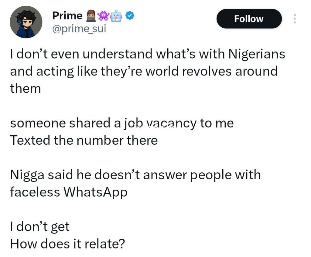Click the word 'WhatsApp' in the tweet
311x257 pixels.
tap(95, 192)
